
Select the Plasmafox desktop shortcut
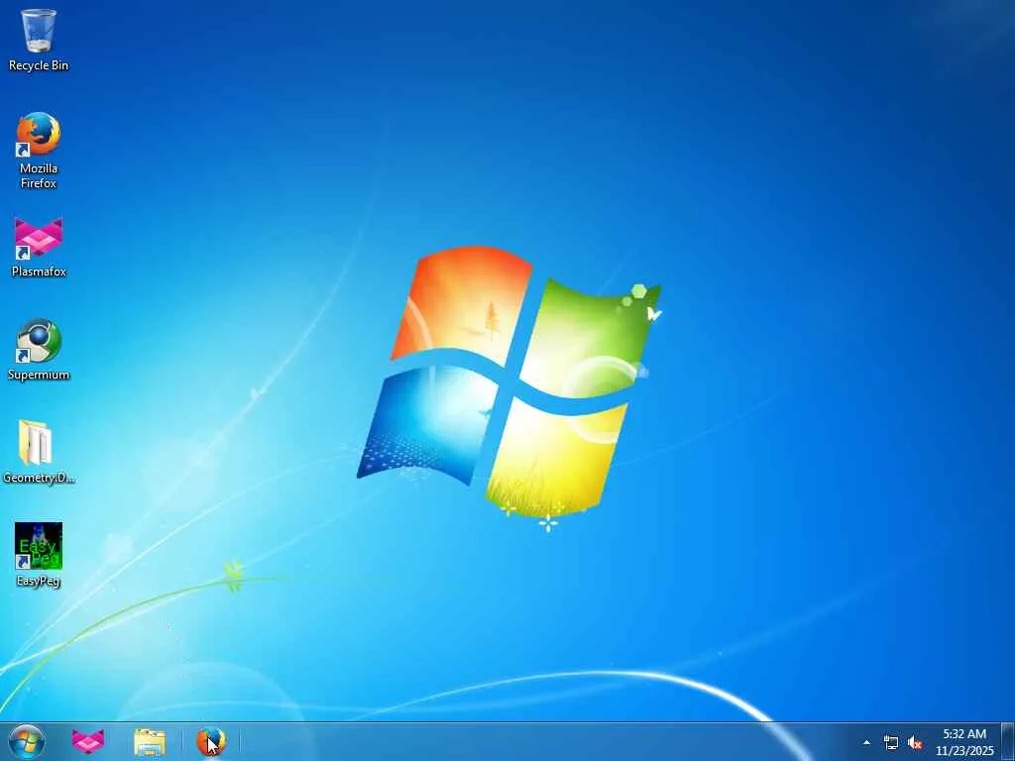click(39, 248)
